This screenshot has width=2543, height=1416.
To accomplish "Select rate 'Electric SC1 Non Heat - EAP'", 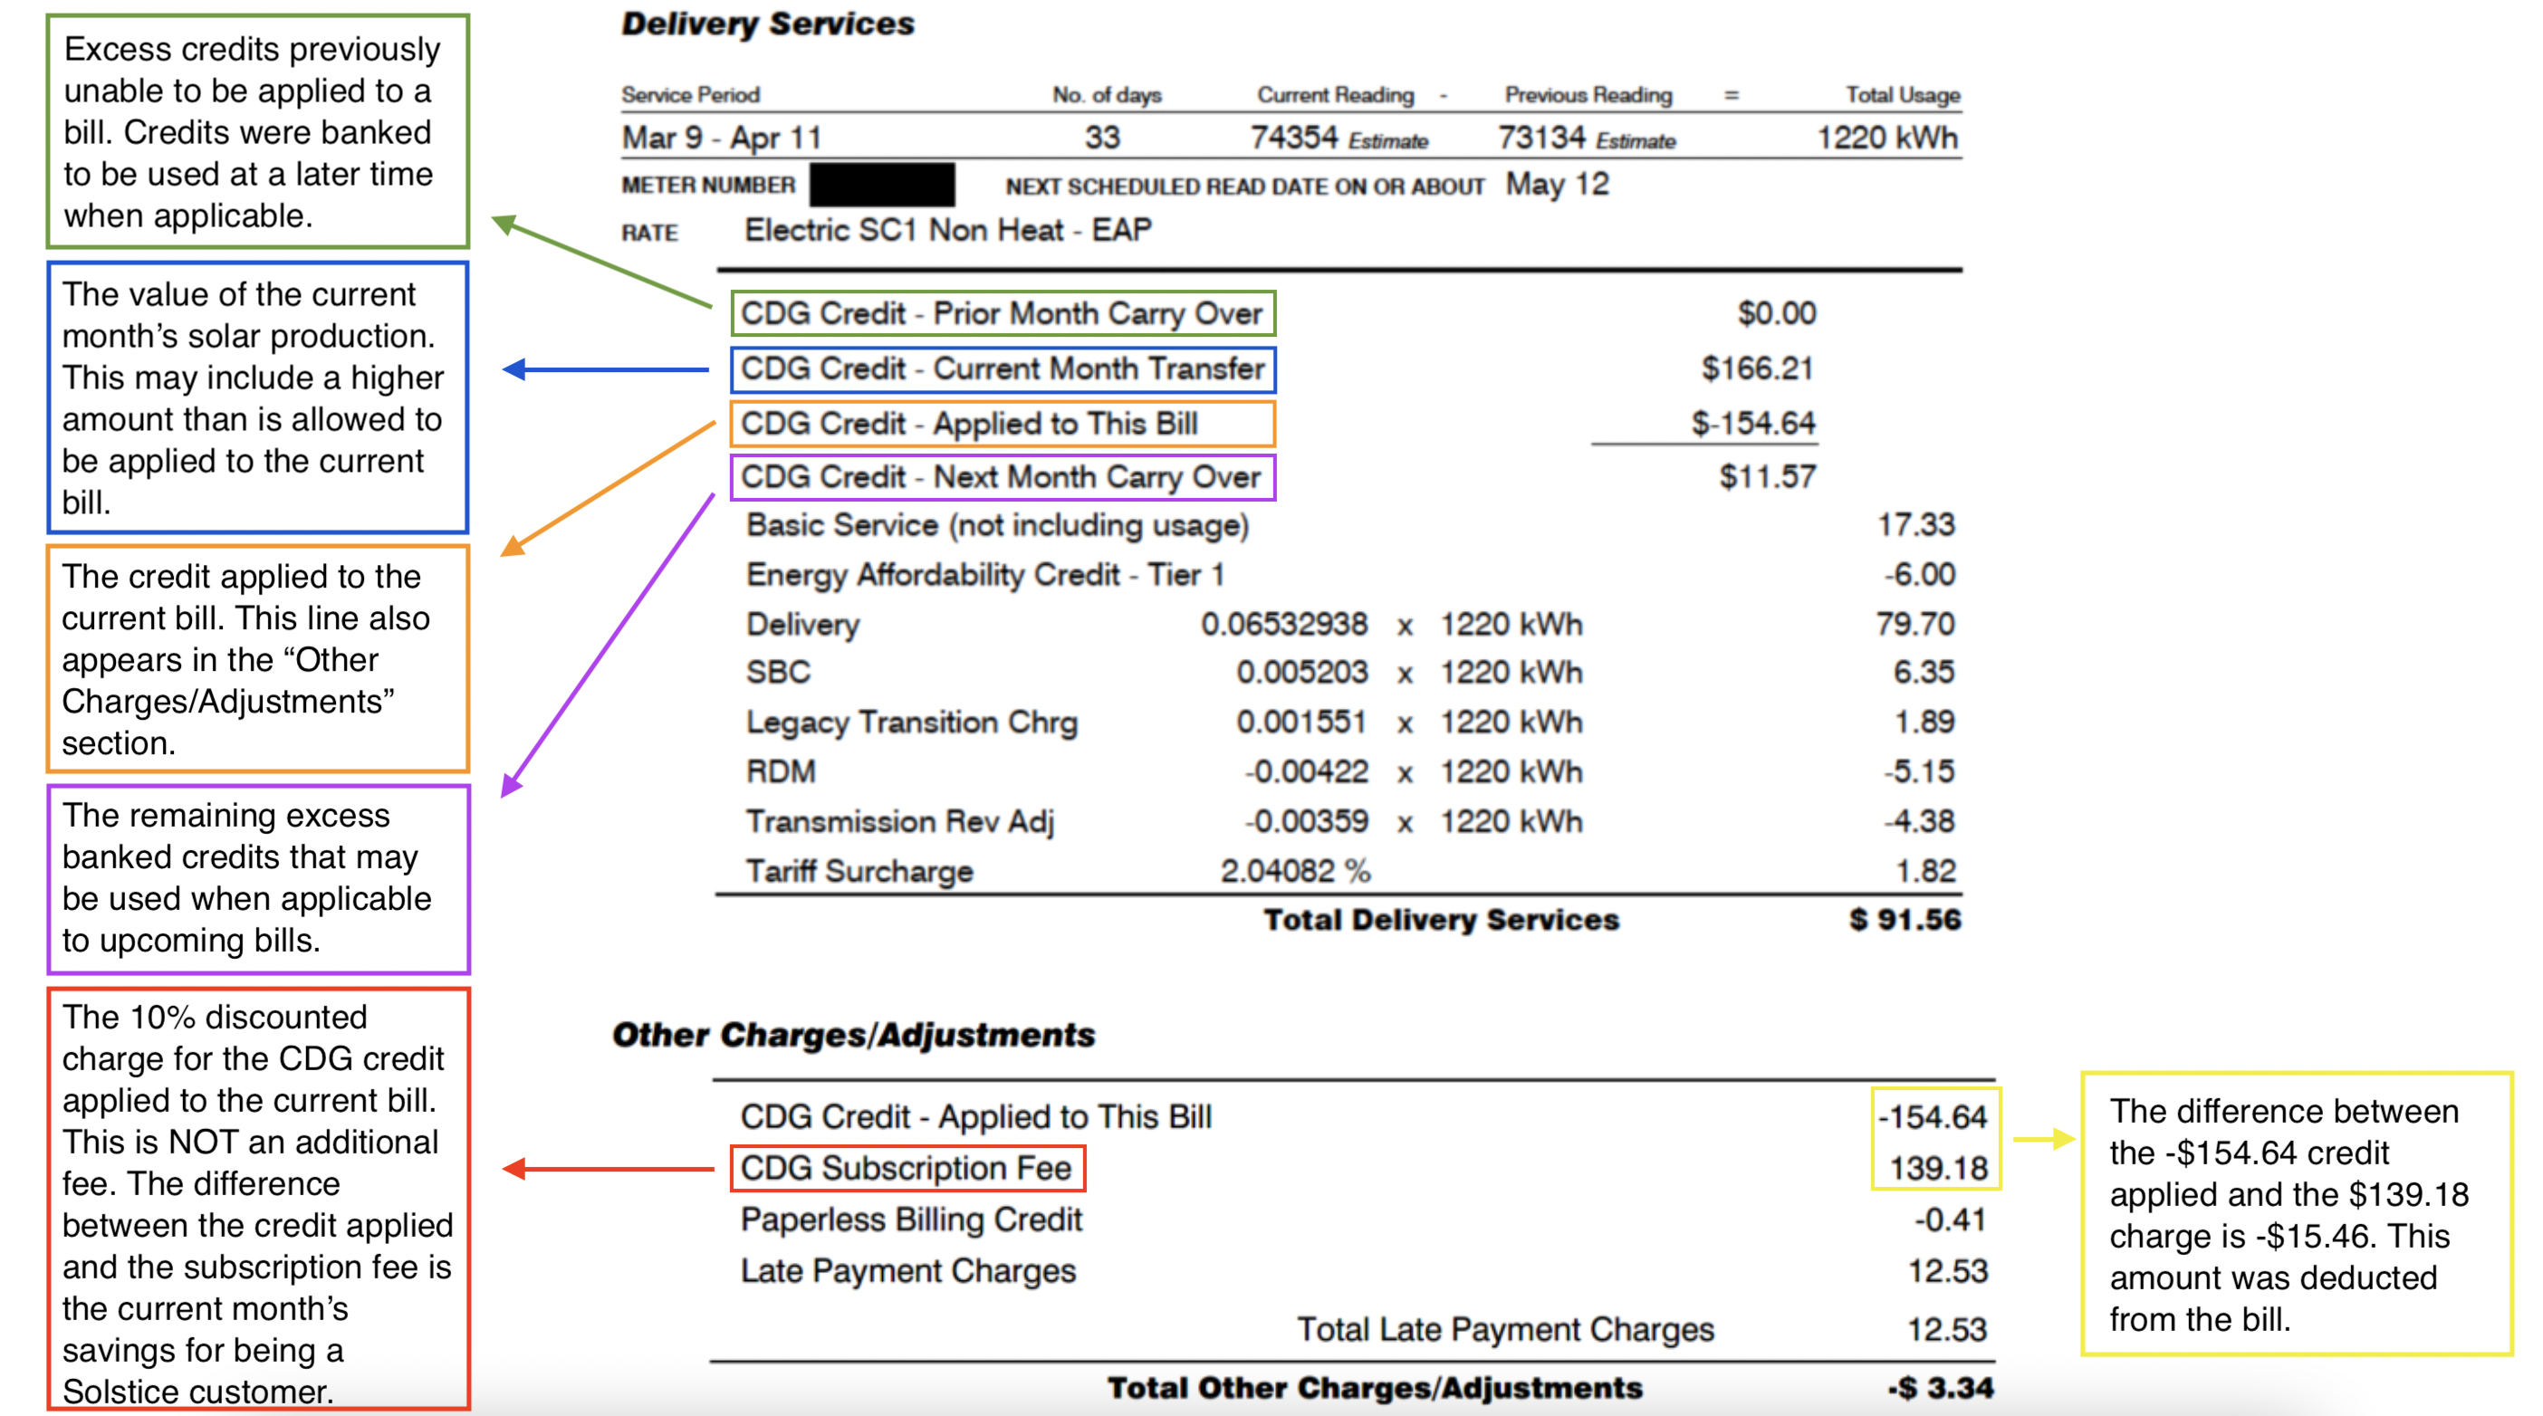I will tap(947, 230).
